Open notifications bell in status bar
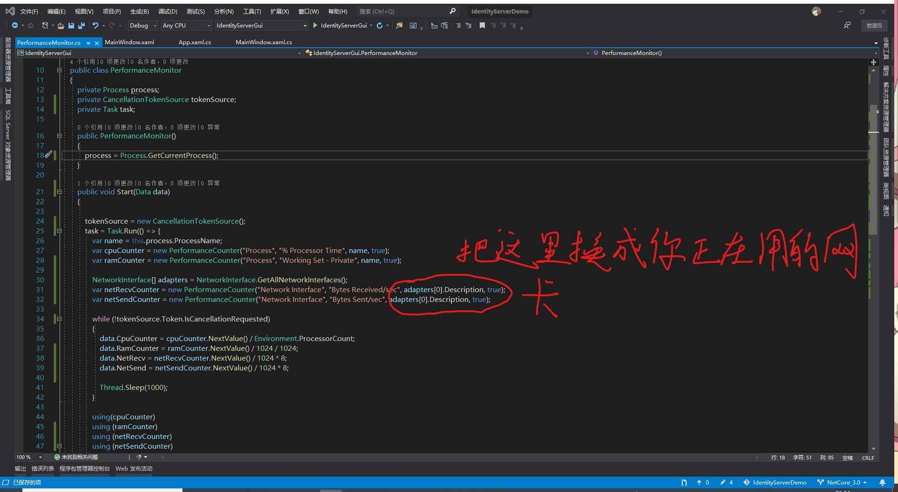898x492 pixels. [882, 483]
